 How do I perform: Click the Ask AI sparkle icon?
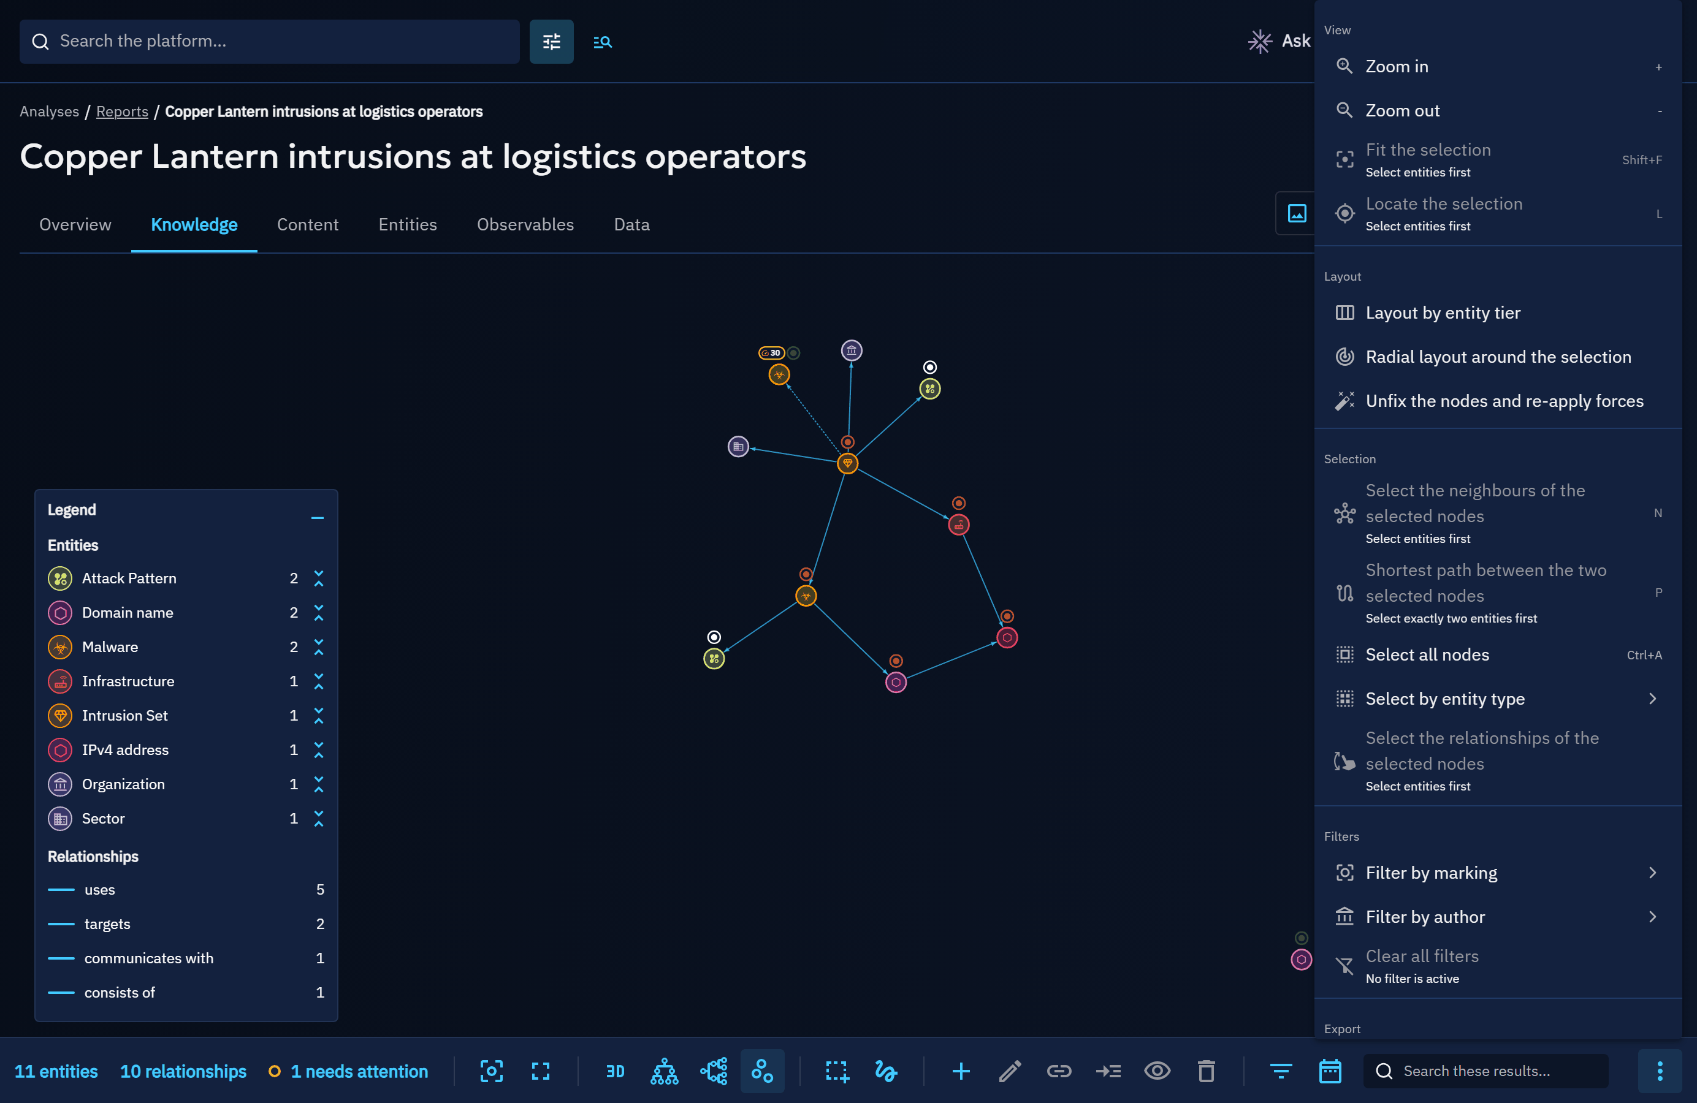click(x=1260, y=41)
